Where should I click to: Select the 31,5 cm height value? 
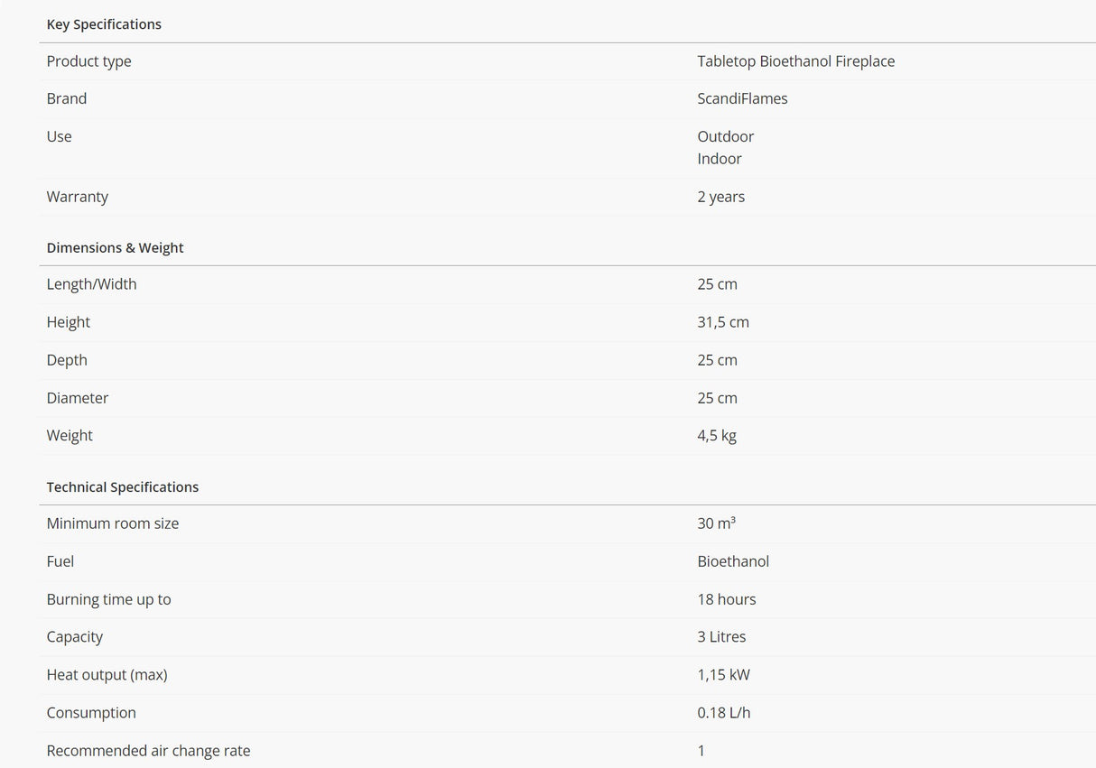722,322
